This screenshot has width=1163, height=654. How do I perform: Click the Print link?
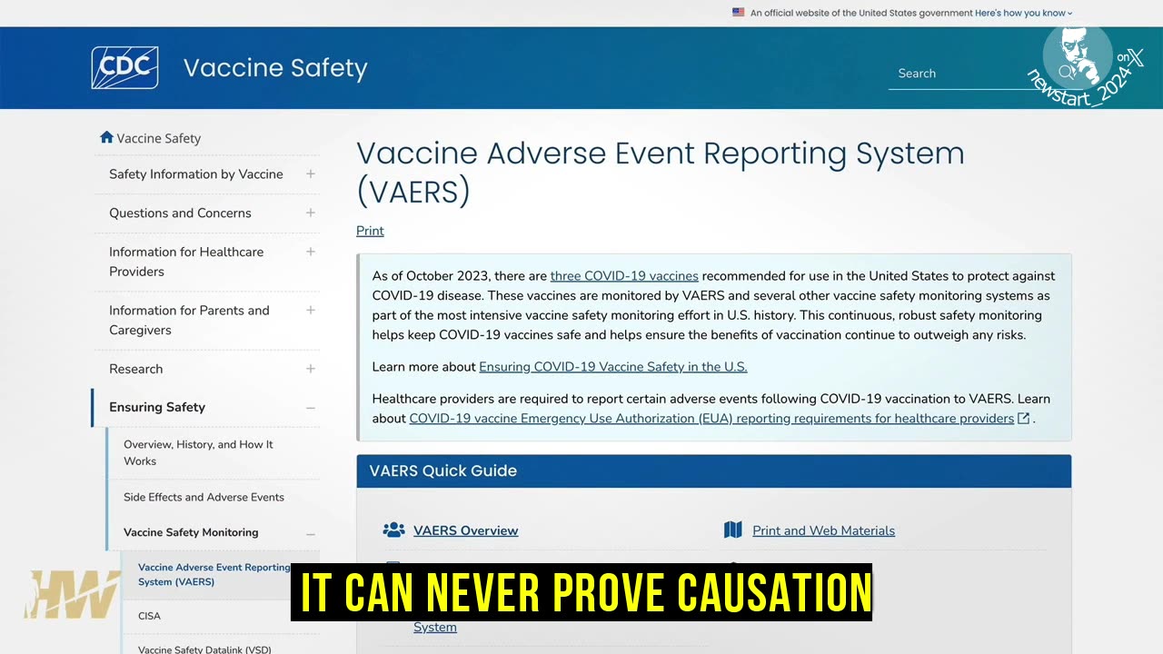coord(370,231)
